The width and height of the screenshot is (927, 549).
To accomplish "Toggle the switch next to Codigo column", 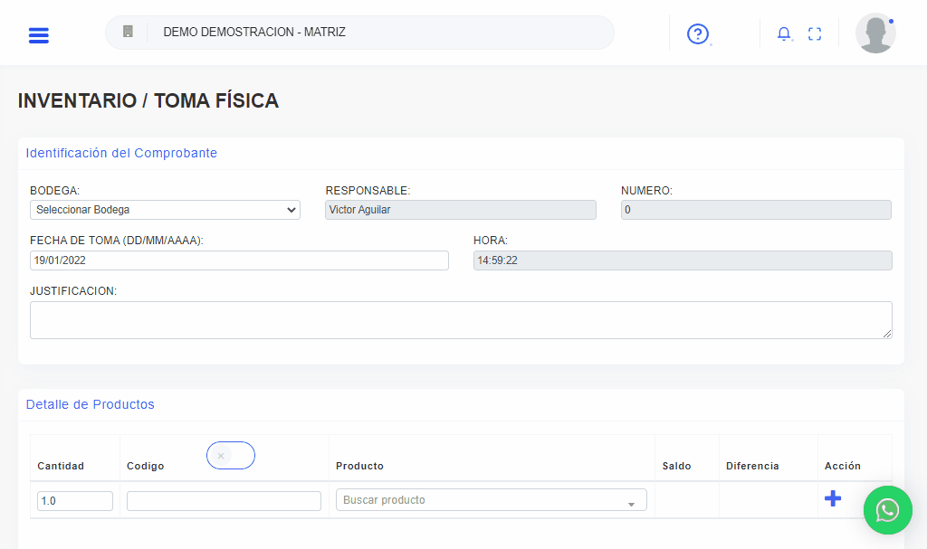I will (231, 456).
